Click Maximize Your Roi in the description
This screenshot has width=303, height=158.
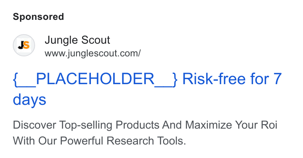[x=231, y=125]
